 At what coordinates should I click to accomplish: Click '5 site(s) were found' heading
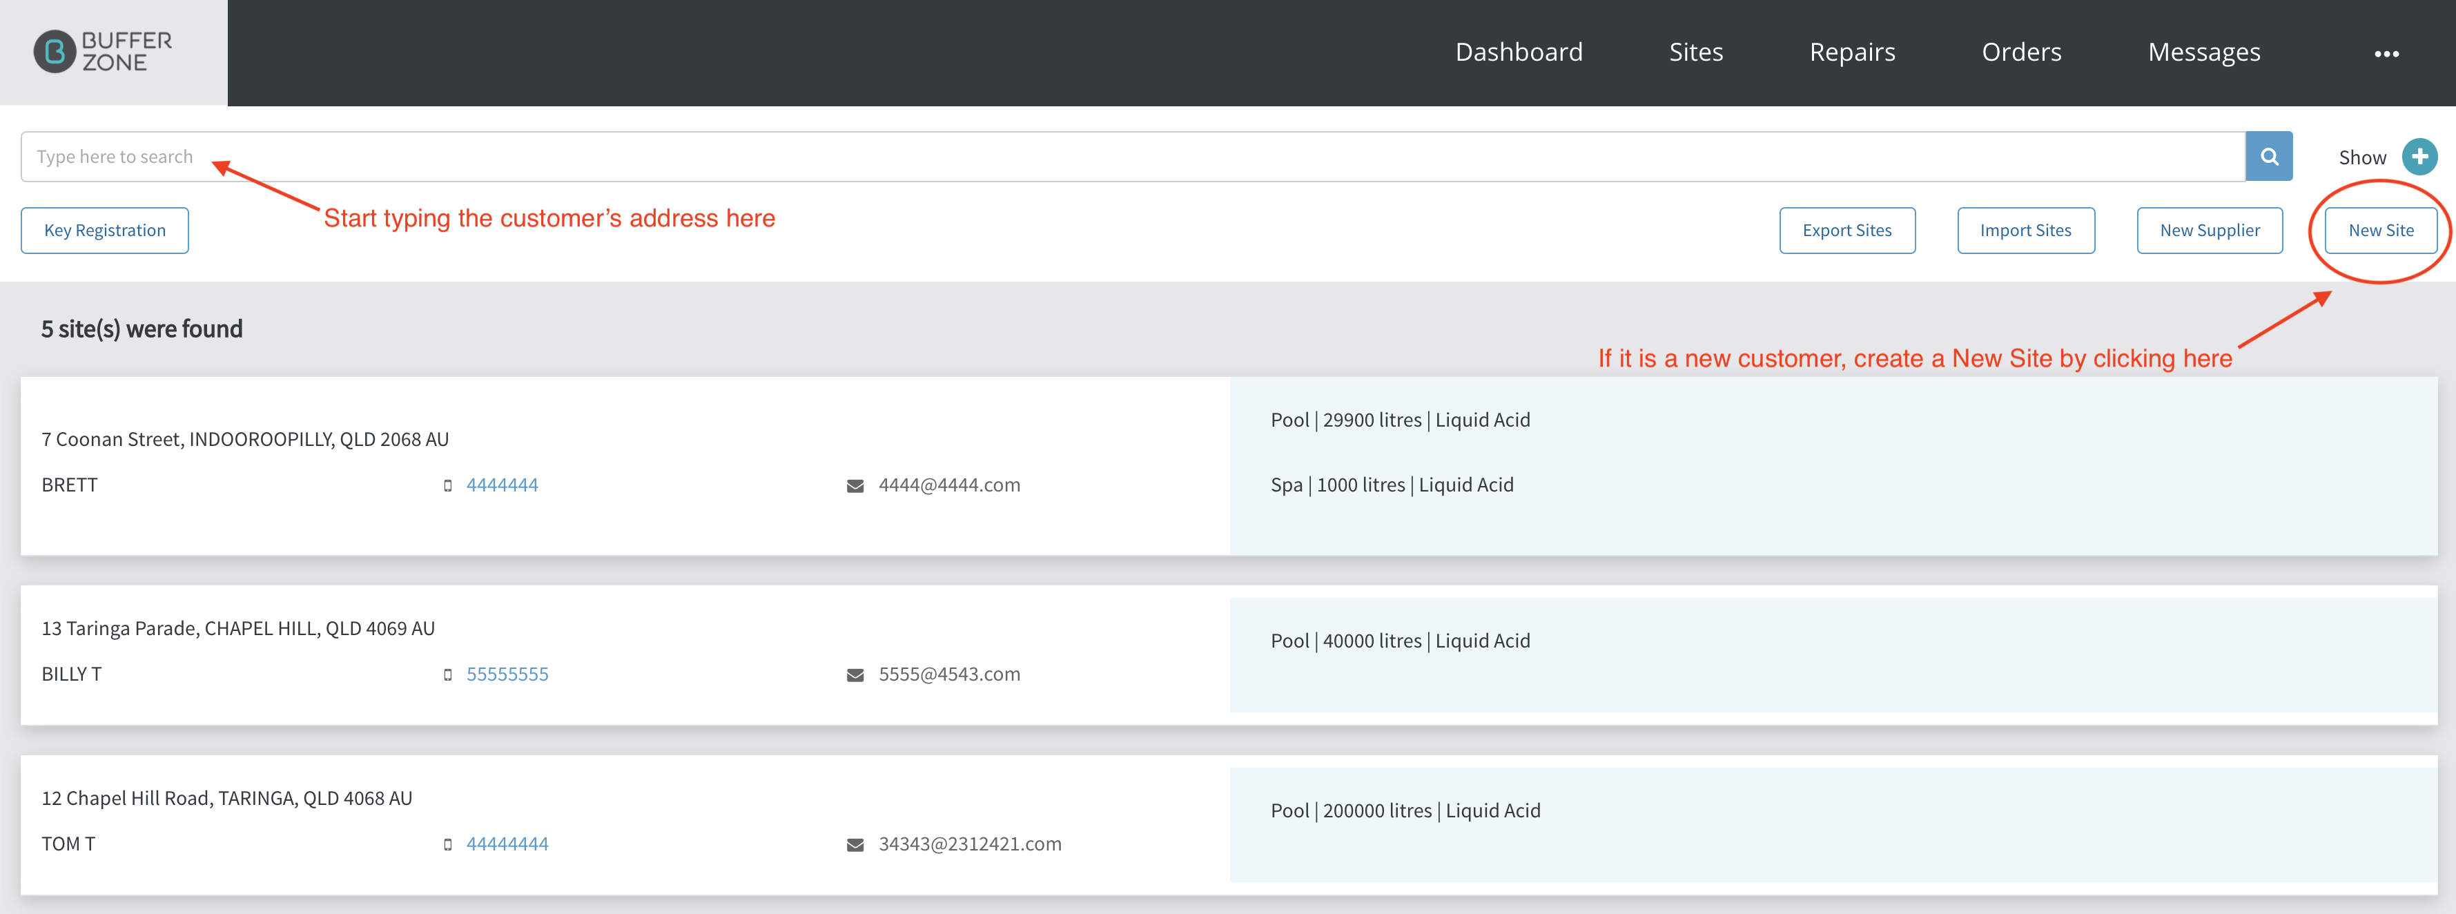pos(142,329)
